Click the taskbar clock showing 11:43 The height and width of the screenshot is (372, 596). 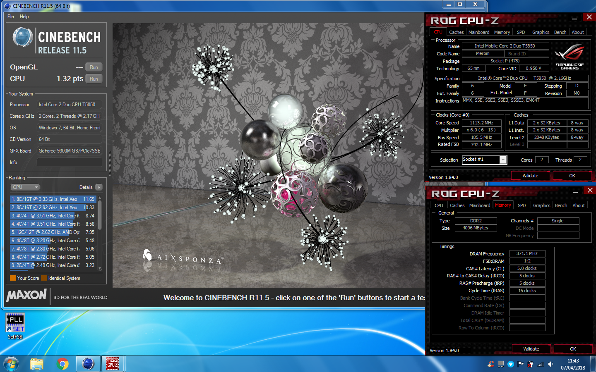click(x=573, y=364)
